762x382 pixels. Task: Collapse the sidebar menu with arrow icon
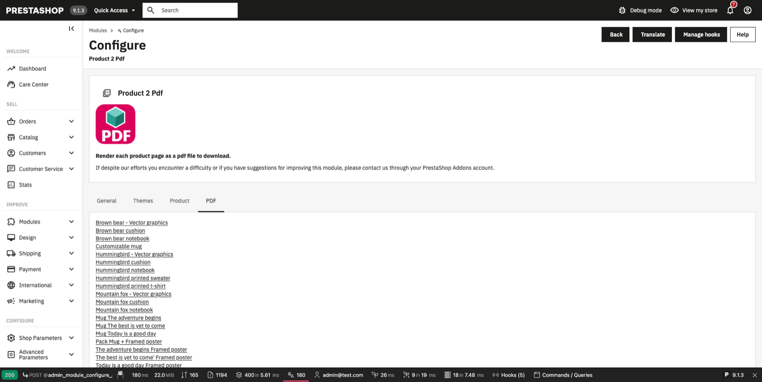[71, 29]
